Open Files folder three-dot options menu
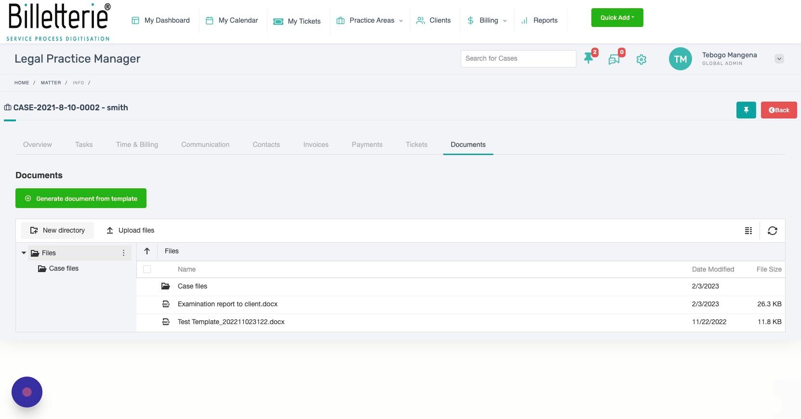The width and height of the screenshot is (801, 419). click(123, 253)
